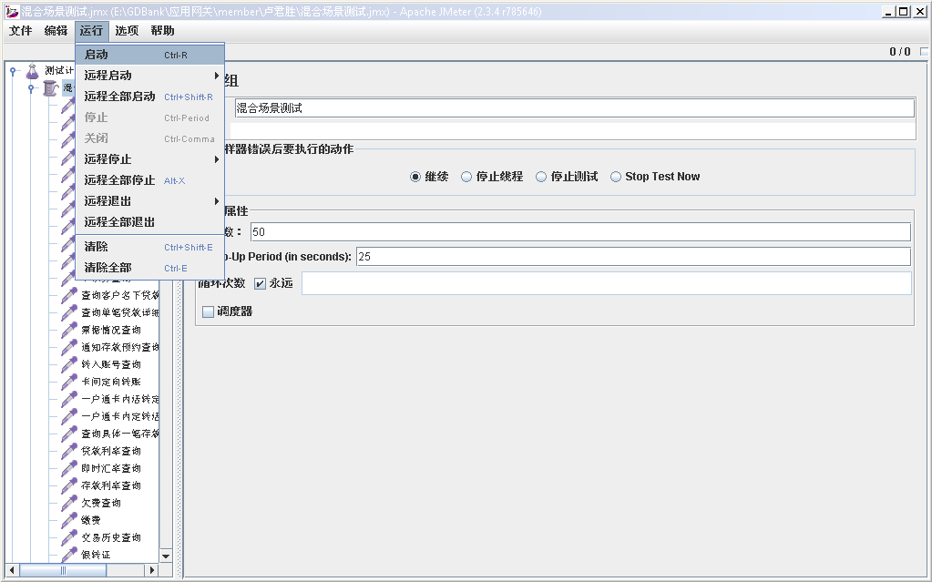Click the sampler icon beside 银转证

click(x=69, y=555)
